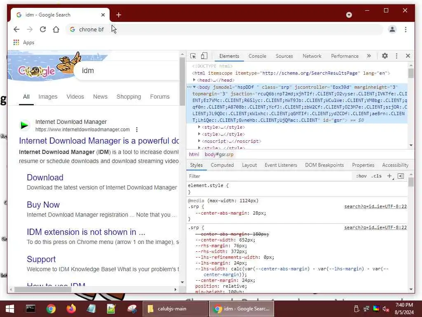Select the Videos search filter
This screenshot has height=317, width=422.
click(x=75, y=97)
